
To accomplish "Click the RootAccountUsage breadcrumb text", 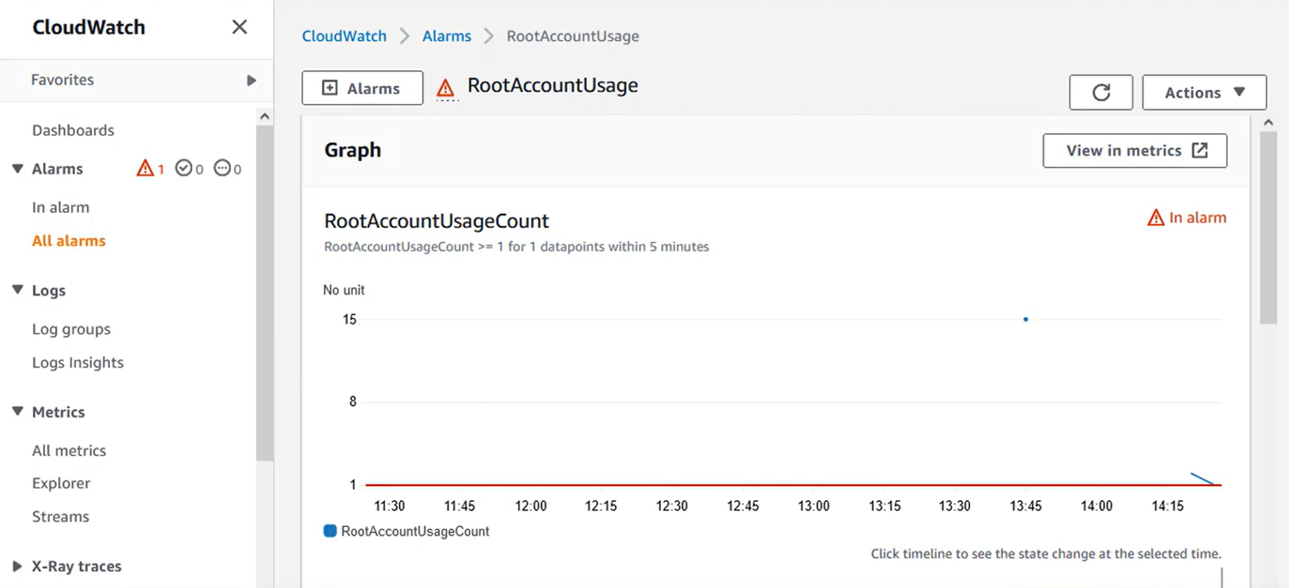I will tap(573, 36).
